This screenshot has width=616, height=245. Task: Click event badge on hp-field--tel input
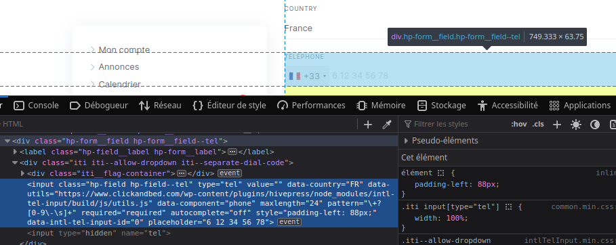[289, 222]
